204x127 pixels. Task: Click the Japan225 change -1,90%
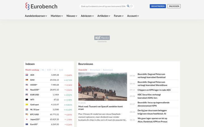click(68, 119)
